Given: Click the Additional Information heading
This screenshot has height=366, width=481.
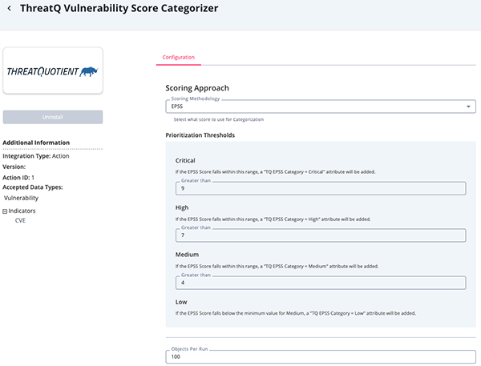Looking at the screenshot, I should point(36,143).
